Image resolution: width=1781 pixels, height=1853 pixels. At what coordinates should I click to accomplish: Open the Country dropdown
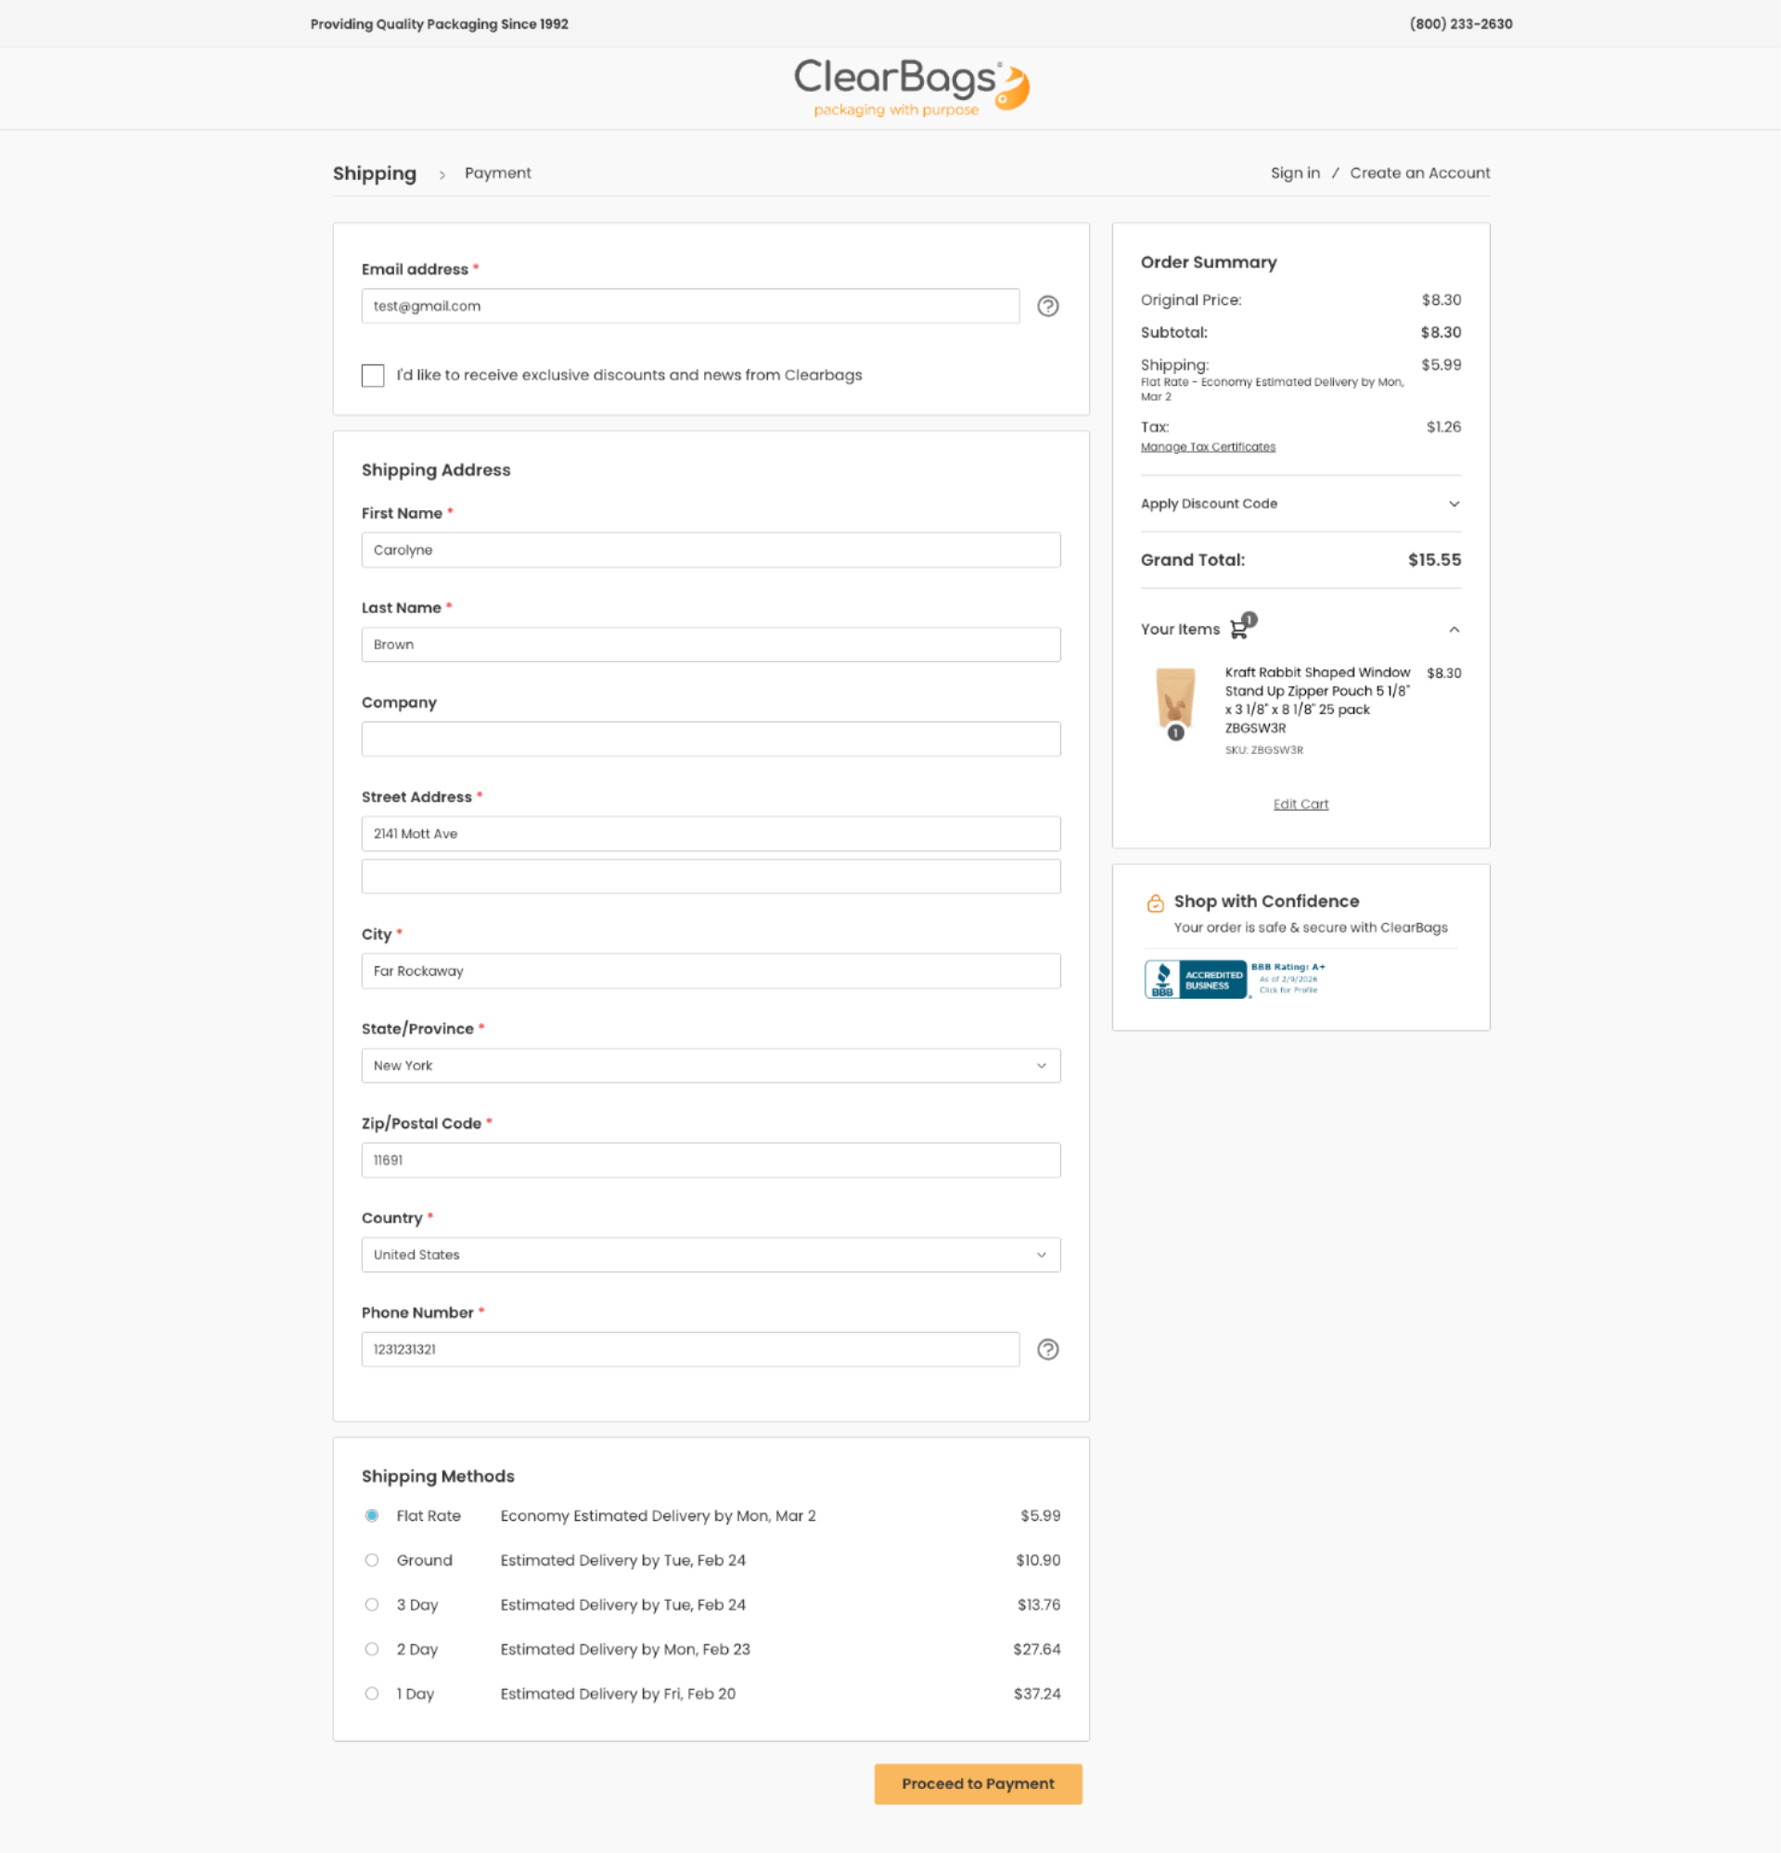coord(711,1255)
